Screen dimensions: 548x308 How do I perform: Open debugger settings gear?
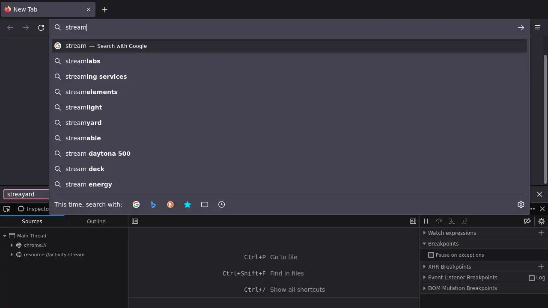(542, 221)
